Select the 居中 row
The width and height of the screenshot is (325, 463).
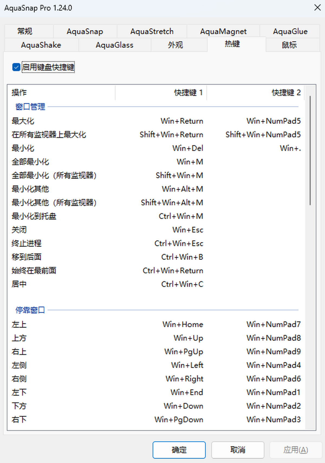(156, 284)
